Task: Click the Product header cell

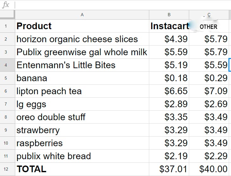Action: (x=82, y=26)
